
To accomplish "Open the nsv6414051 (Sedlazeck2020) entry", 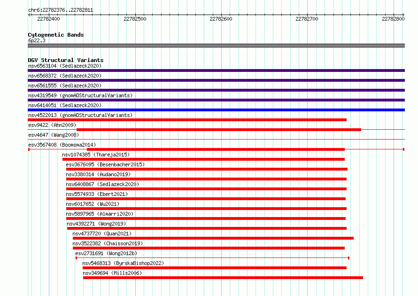I will pyautogui.click(x=65, y=105).
